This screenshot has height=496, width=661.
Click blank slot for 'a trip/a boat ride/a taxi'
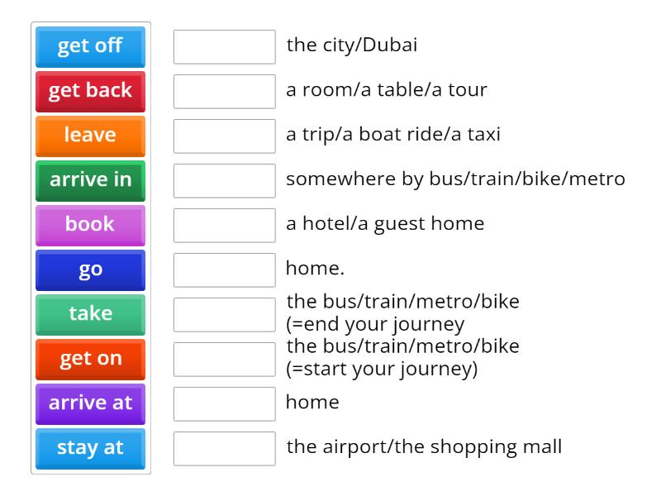tap(224, 136)
